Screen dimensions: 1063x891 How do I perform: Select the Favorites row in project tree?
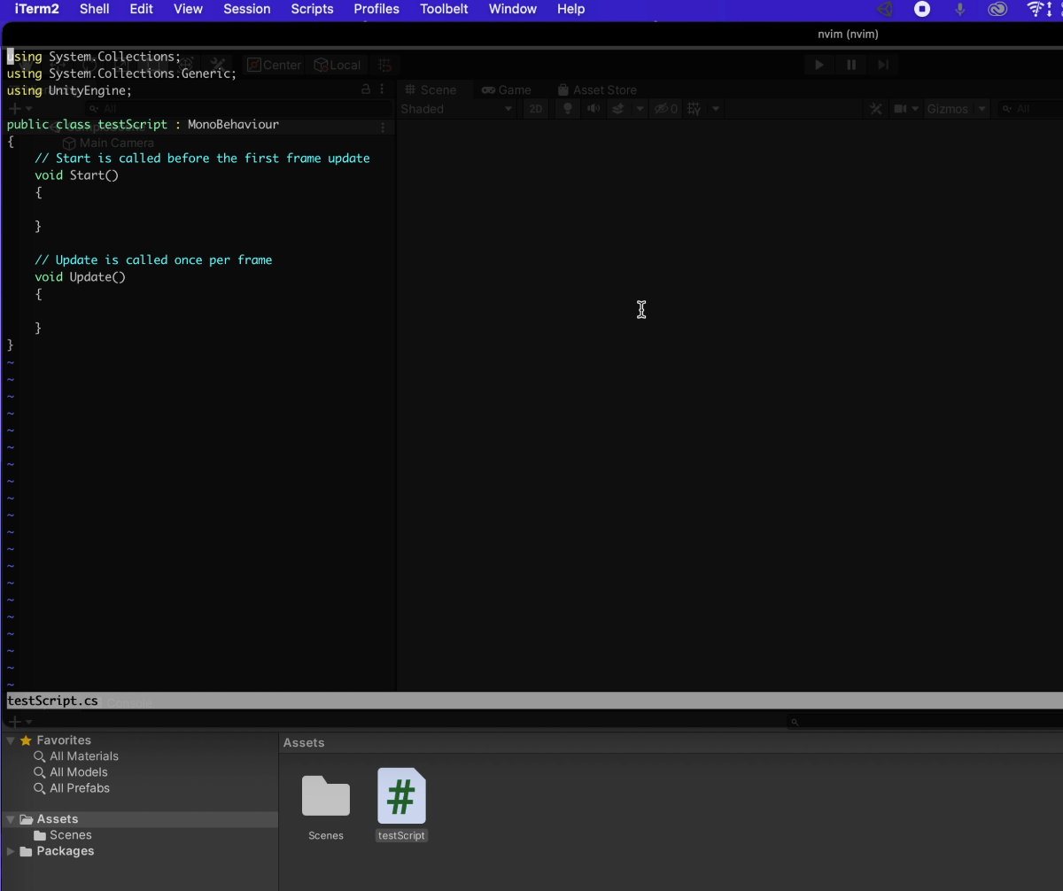tap(139, 740)
